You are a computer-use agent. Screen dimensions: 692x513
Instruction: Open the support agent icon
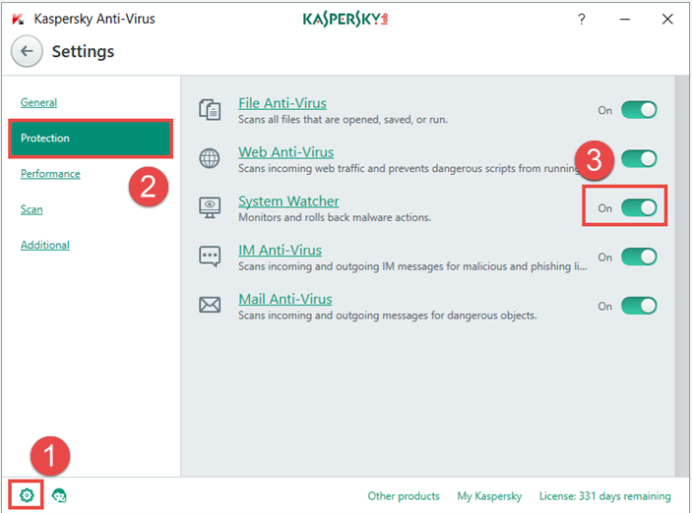(59, 495)
